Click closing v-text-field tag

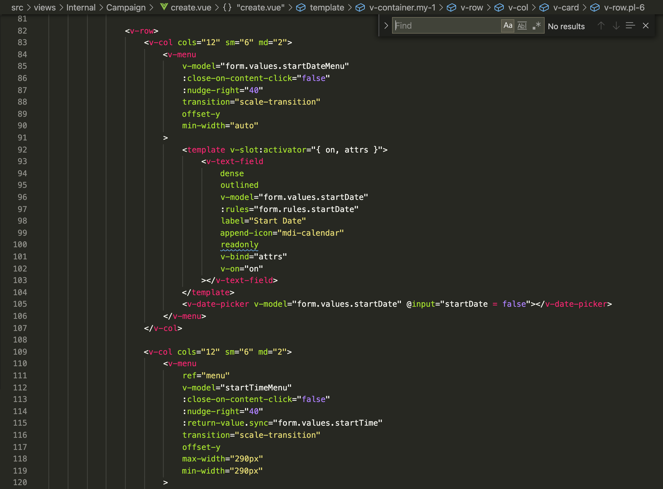pyautogui.click(x=242, y=280)
